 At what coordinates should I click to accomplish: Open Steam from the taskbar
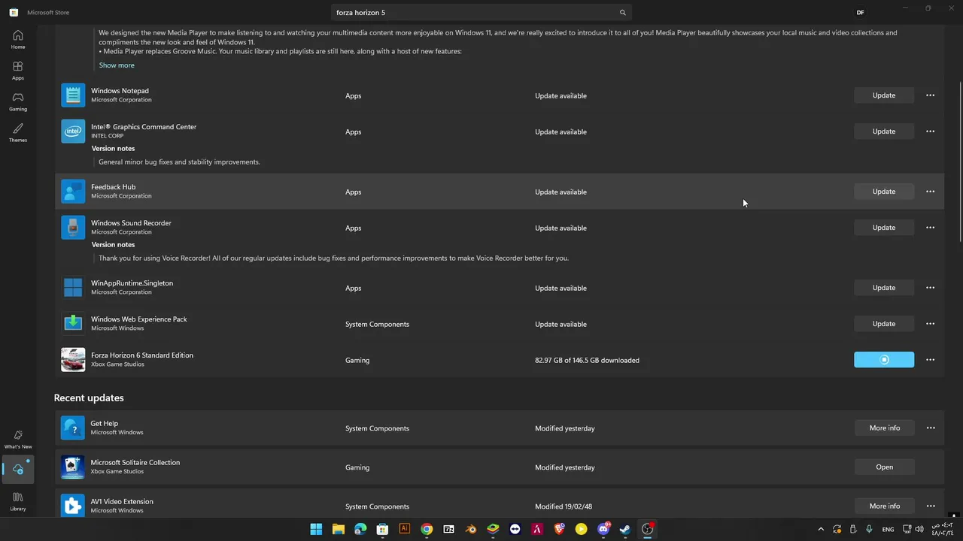(x=625, y=529)
